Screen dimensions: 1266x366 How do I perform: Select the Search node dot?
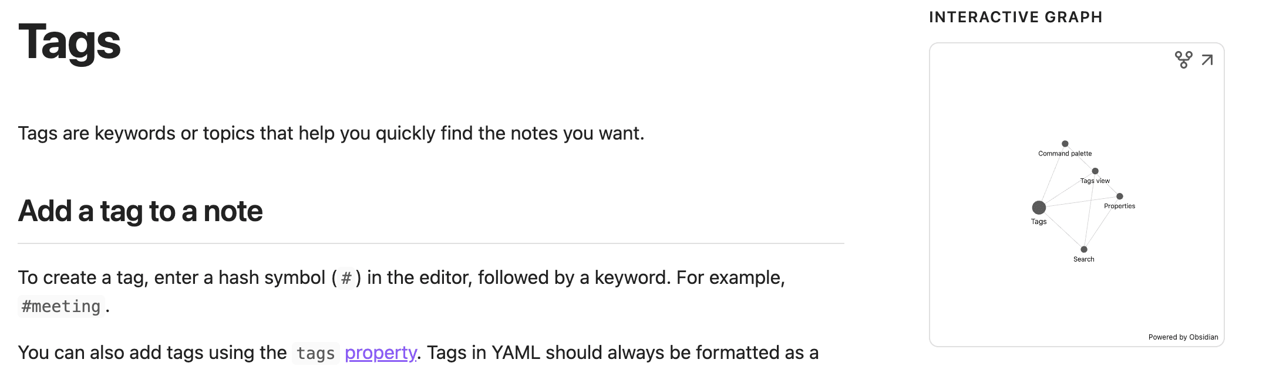(x=1084, y=249)
